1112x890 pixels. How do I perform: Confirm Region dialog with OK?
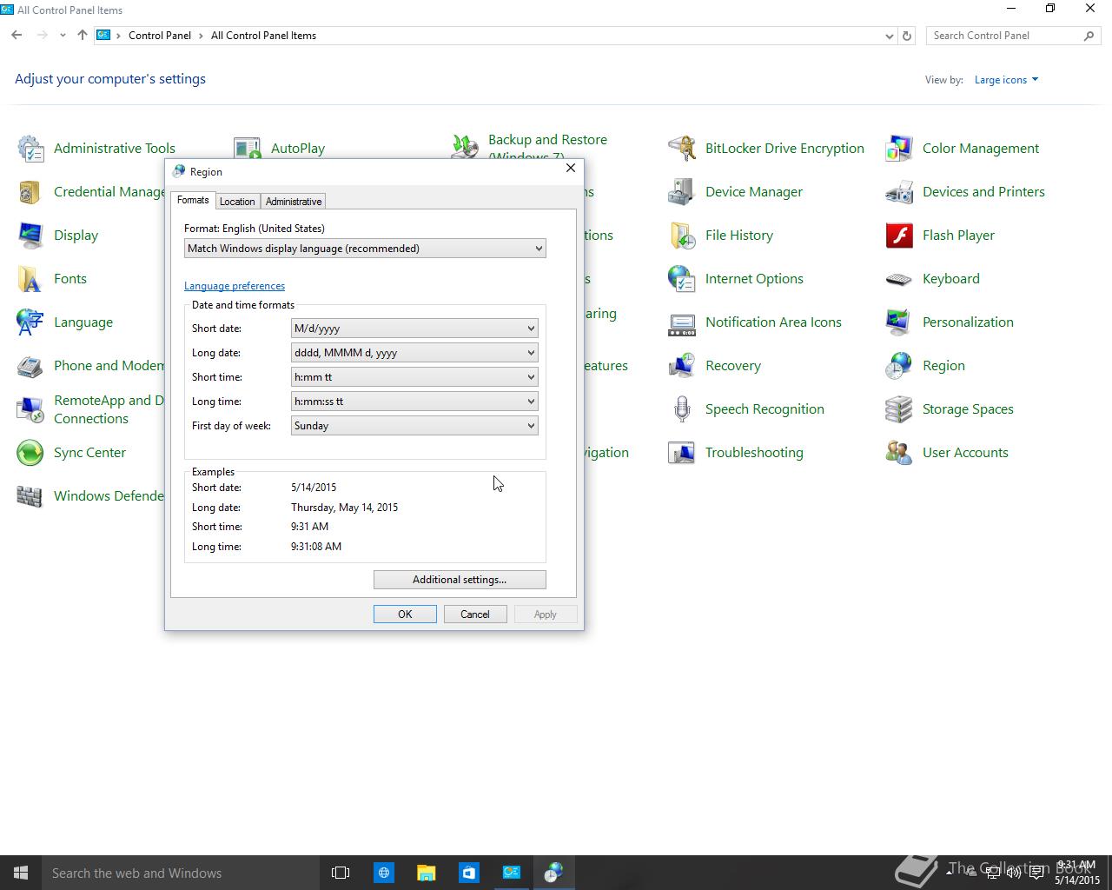pos(405,614)
